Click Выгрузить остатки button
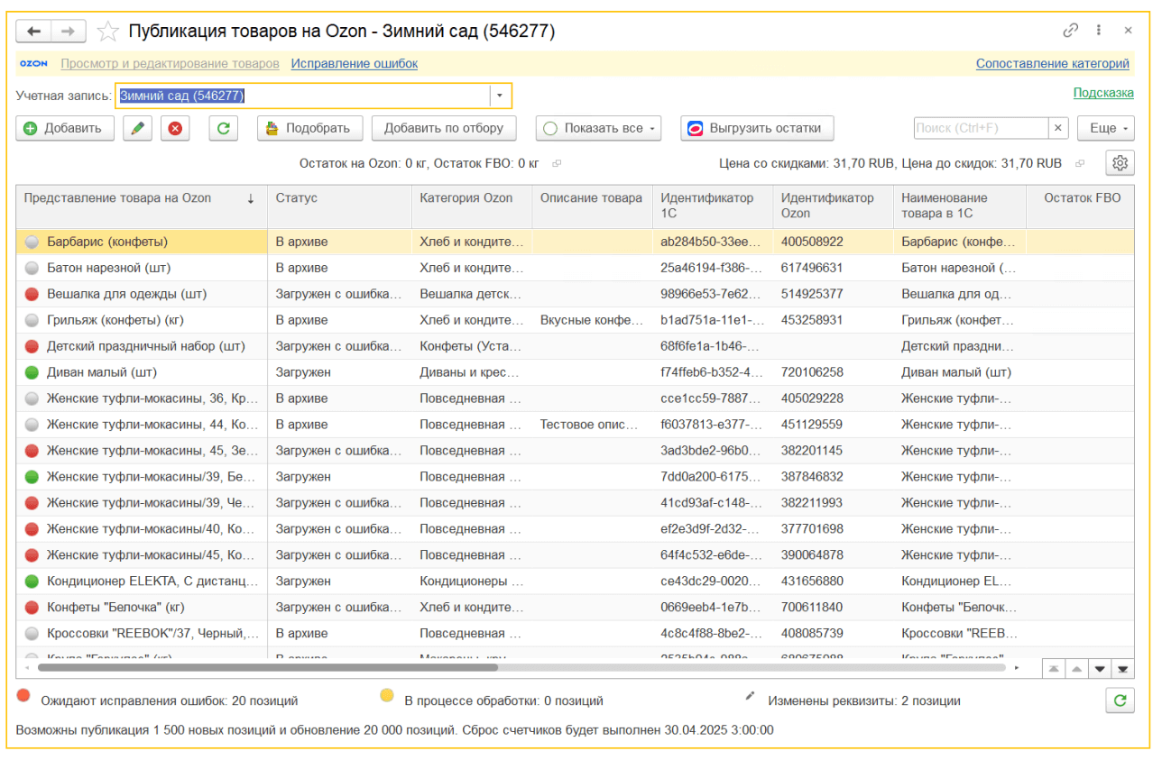 (756, 128)
